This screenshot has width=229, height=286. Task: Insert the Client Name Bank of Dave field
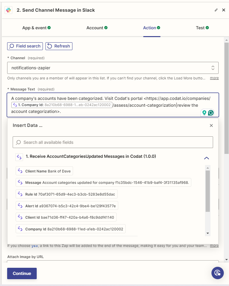[44, 171]
